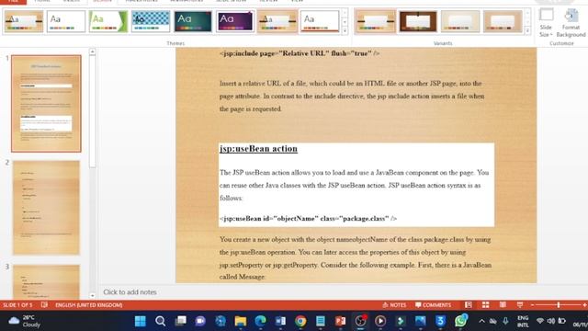The width and height of the screenshot is (588, 331).
Task: Choose the light wood first variant
Action: 376,21
